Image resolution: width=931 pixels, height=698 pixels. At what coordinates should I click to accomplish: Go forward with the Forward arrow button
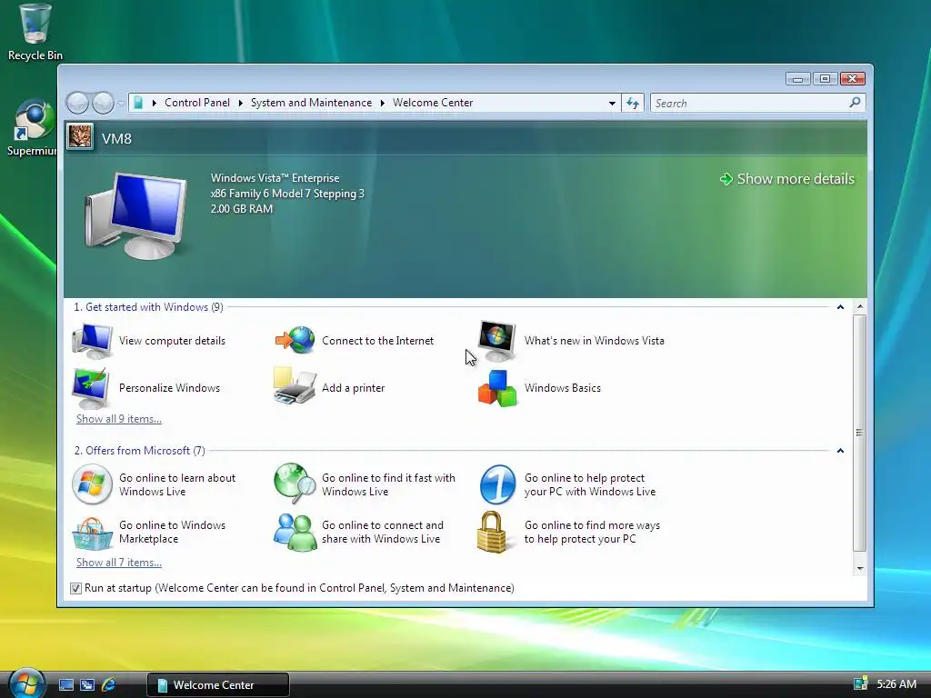tap(103, 104)
